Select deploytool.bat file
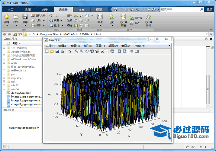Screen dimensions: 216x151 21,93
